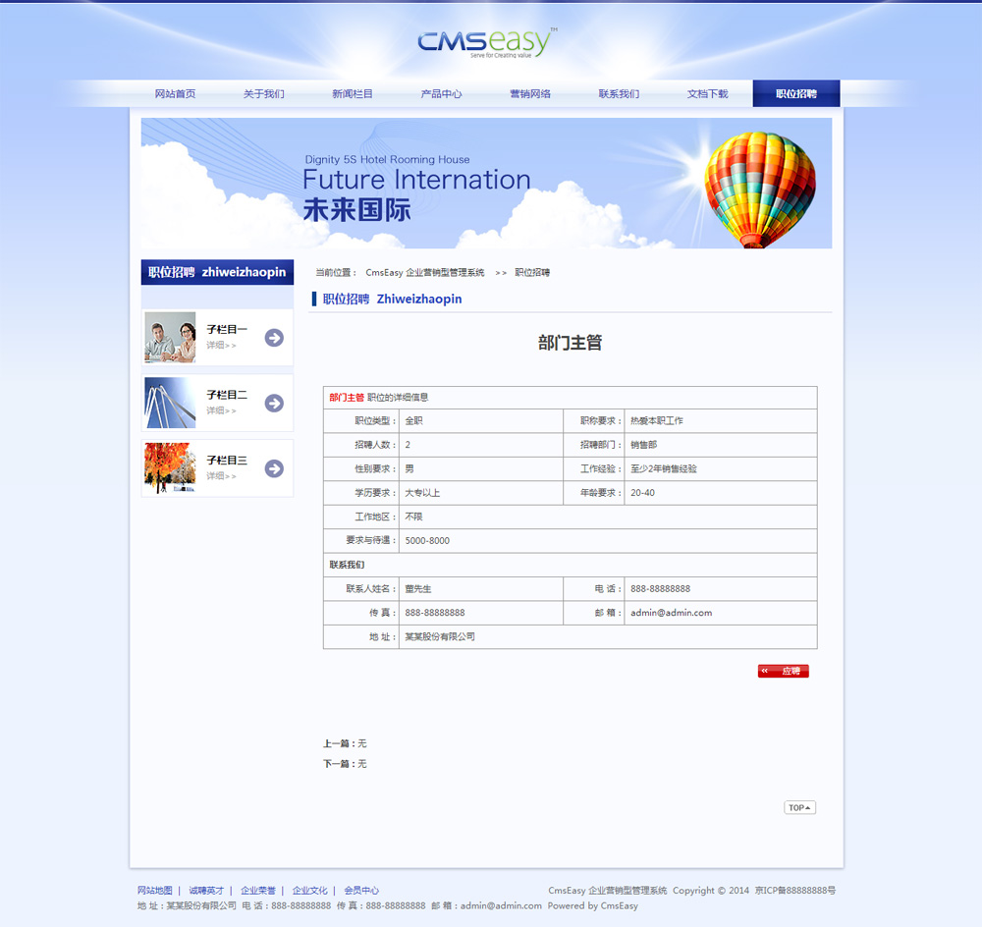982x927 pixels.
Task: Open the 文档下载 navigation item
Action: click(x=707, y=94)
